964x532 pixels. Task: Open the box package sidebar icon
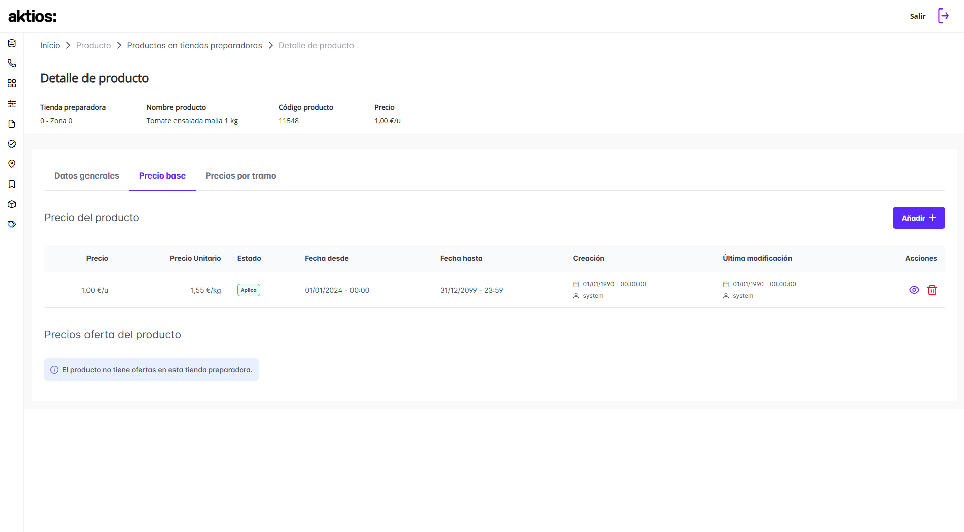pos(12,204)
